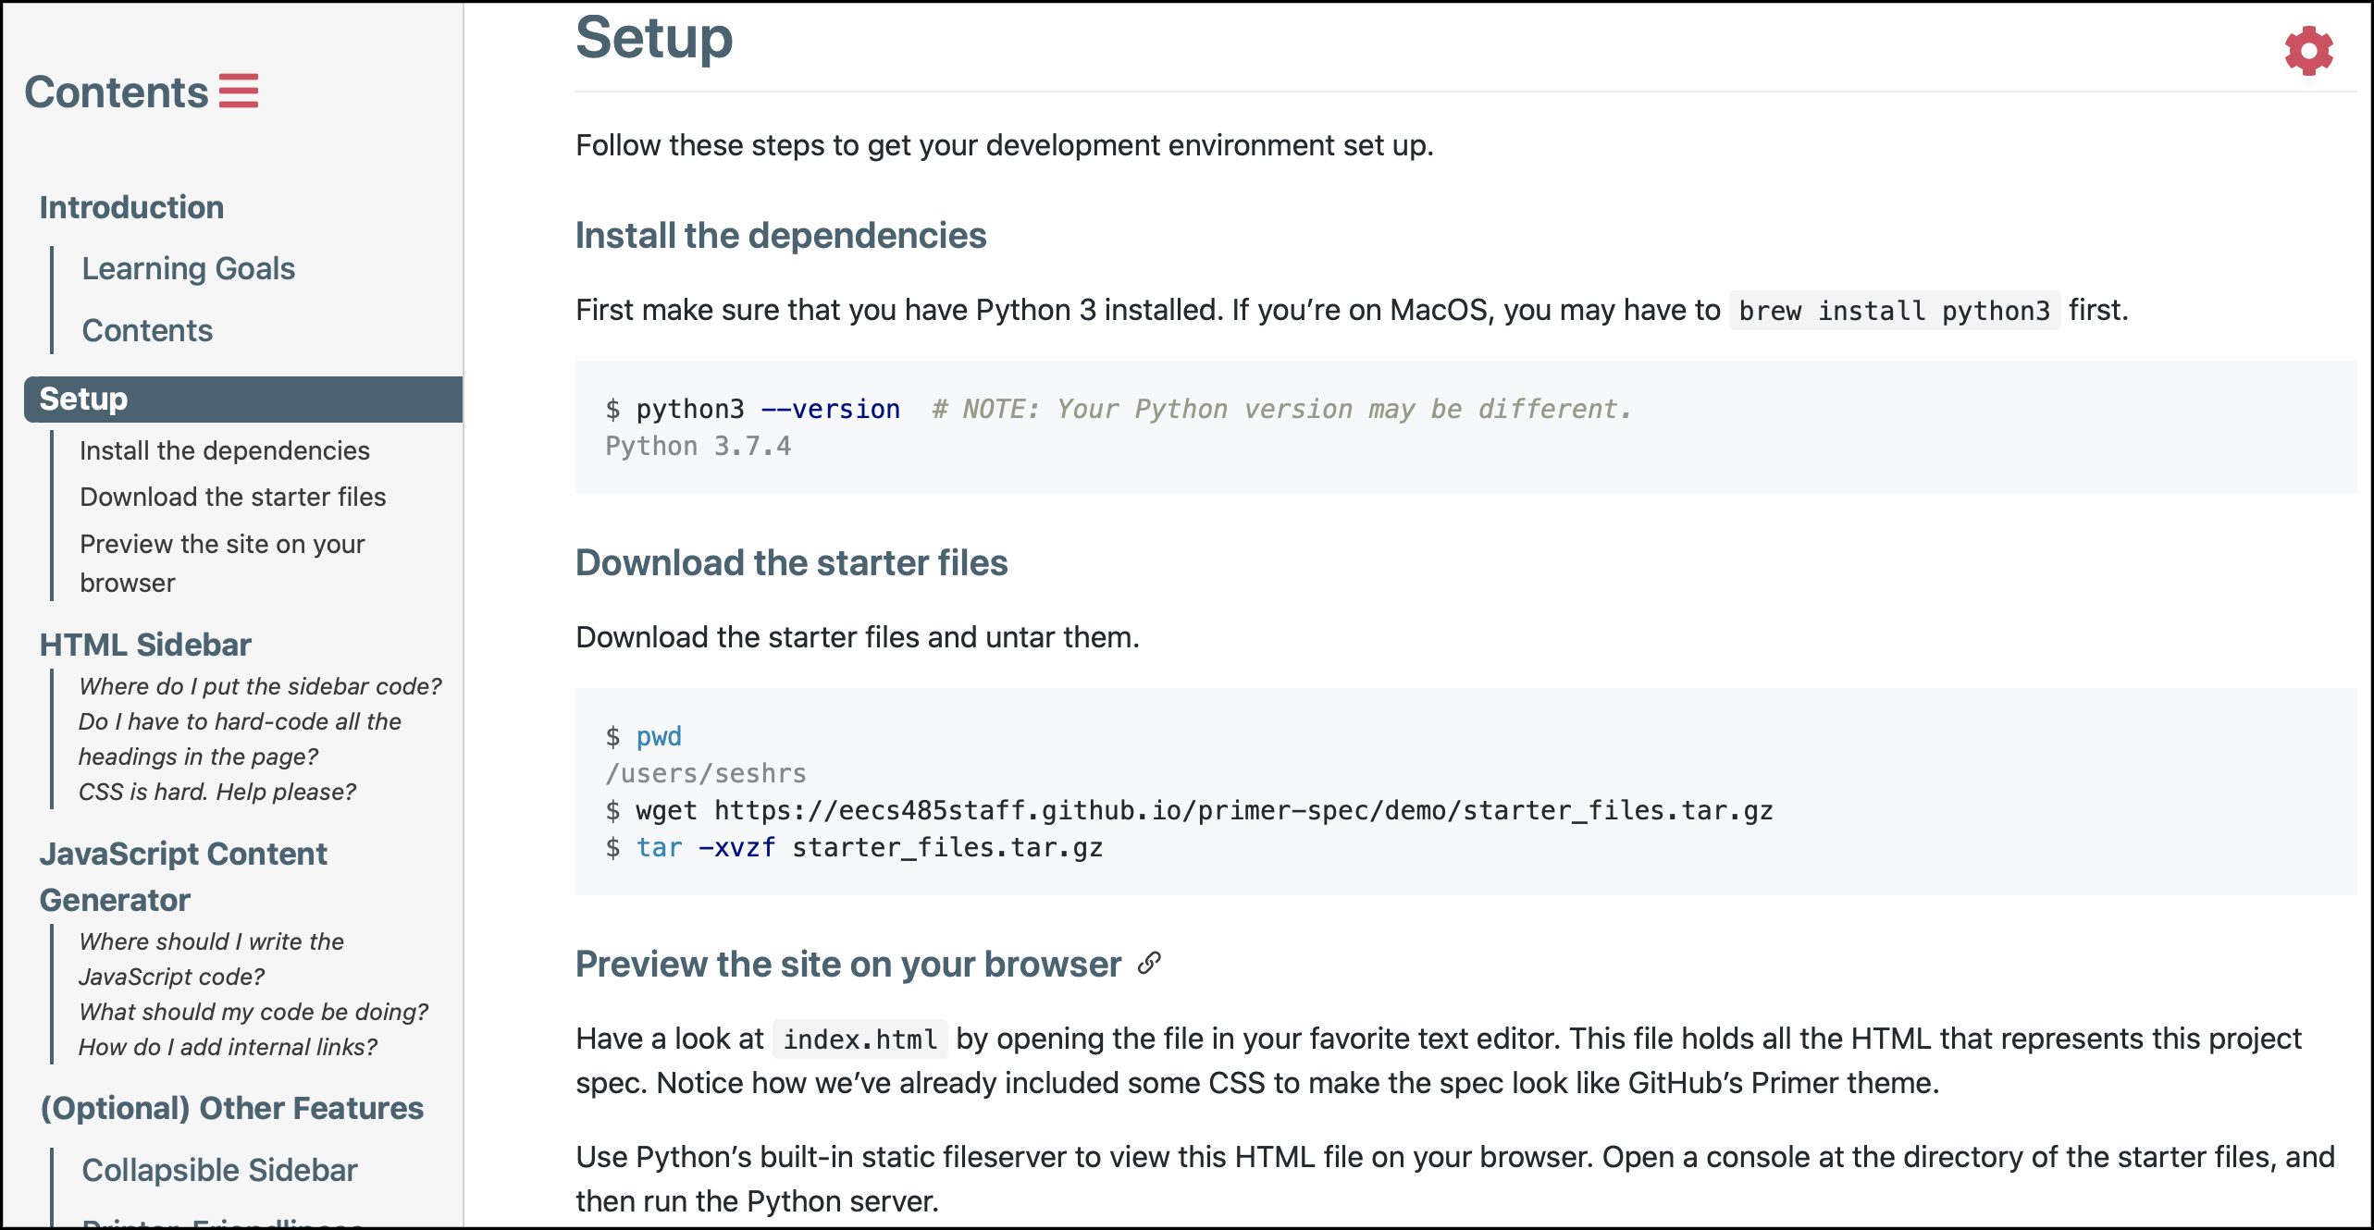Jump to Install the dependencies sidebar link

pos(224,450)
